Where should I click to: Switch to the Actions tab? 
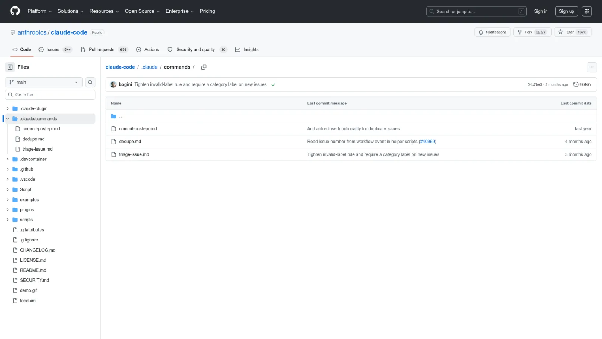[x=147, y=50]
